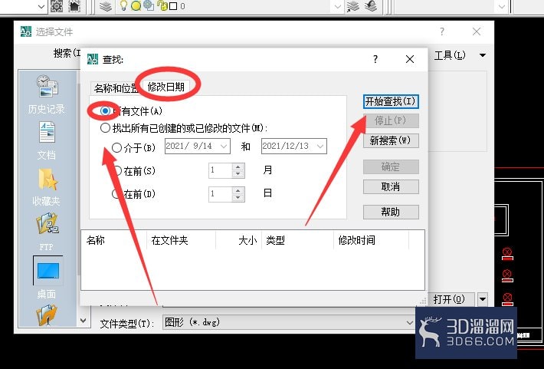Open the start date 2021/9/14 dropdown
This screenshot has height=369, width=544.
(224, 147)
